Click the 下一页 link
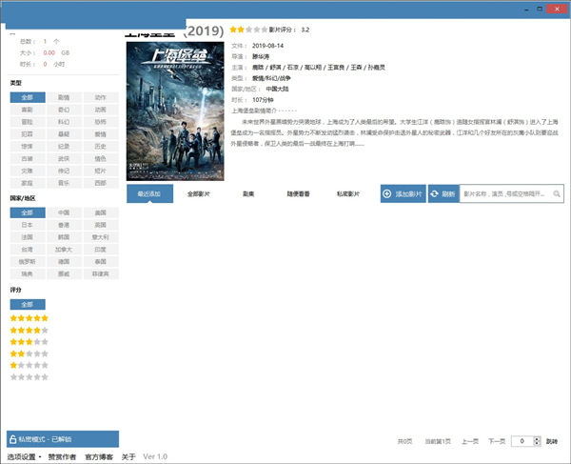The image size is (571, 464). 496,442
